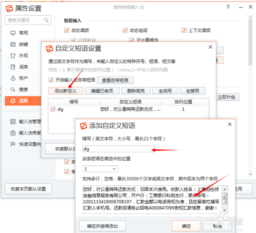This screenshot has width=256, height=233.
Task: Uncheck the dg phrase row checkbox
Action: [x=53, y=109]
